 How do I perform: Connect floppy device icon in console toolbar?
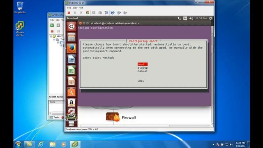click(x=113, y=13)
